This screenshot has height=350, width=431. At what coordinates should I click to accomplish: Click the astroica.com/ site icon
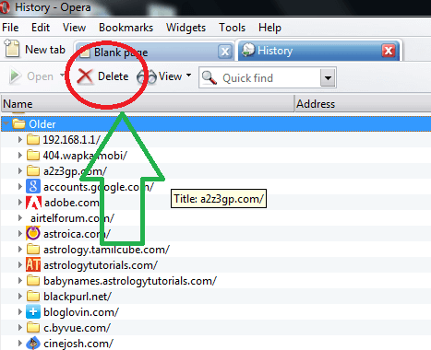click(33, 233)
